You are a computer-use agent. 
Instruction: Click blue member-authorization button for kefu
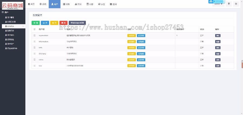[x=141, y=48]
